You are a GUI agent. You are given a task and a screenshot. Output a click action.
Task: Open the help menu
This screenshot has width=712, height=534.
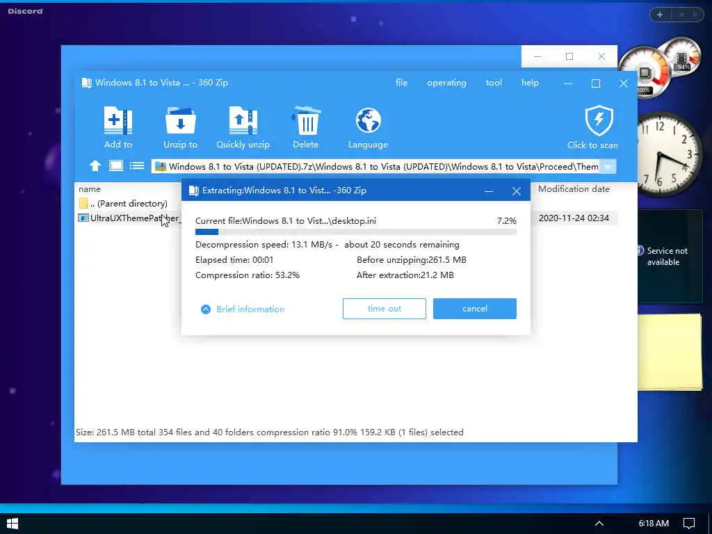coord(530,83)
